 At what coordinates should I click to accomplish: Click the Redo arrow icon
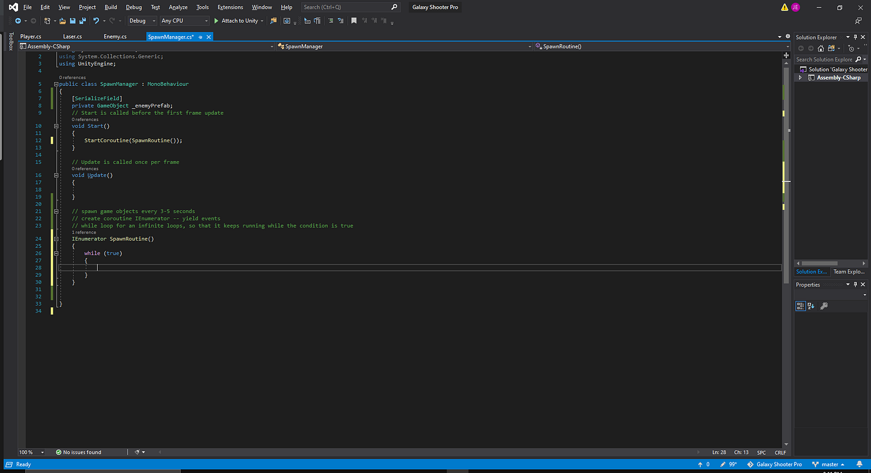[x=112, y=21]
